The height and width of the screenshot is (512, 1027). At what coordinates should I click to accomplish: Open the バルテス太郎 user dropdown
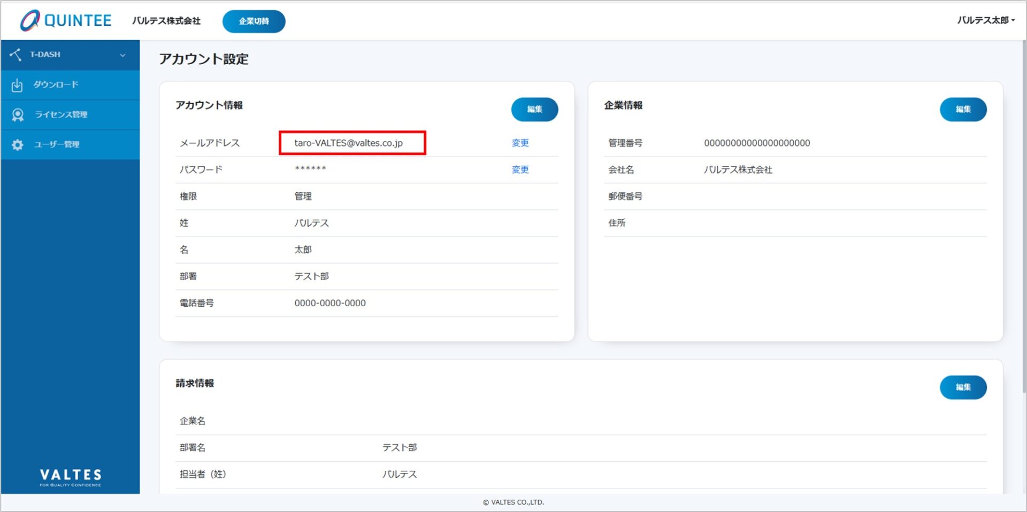pyautogui.click(x=985, y=20)
